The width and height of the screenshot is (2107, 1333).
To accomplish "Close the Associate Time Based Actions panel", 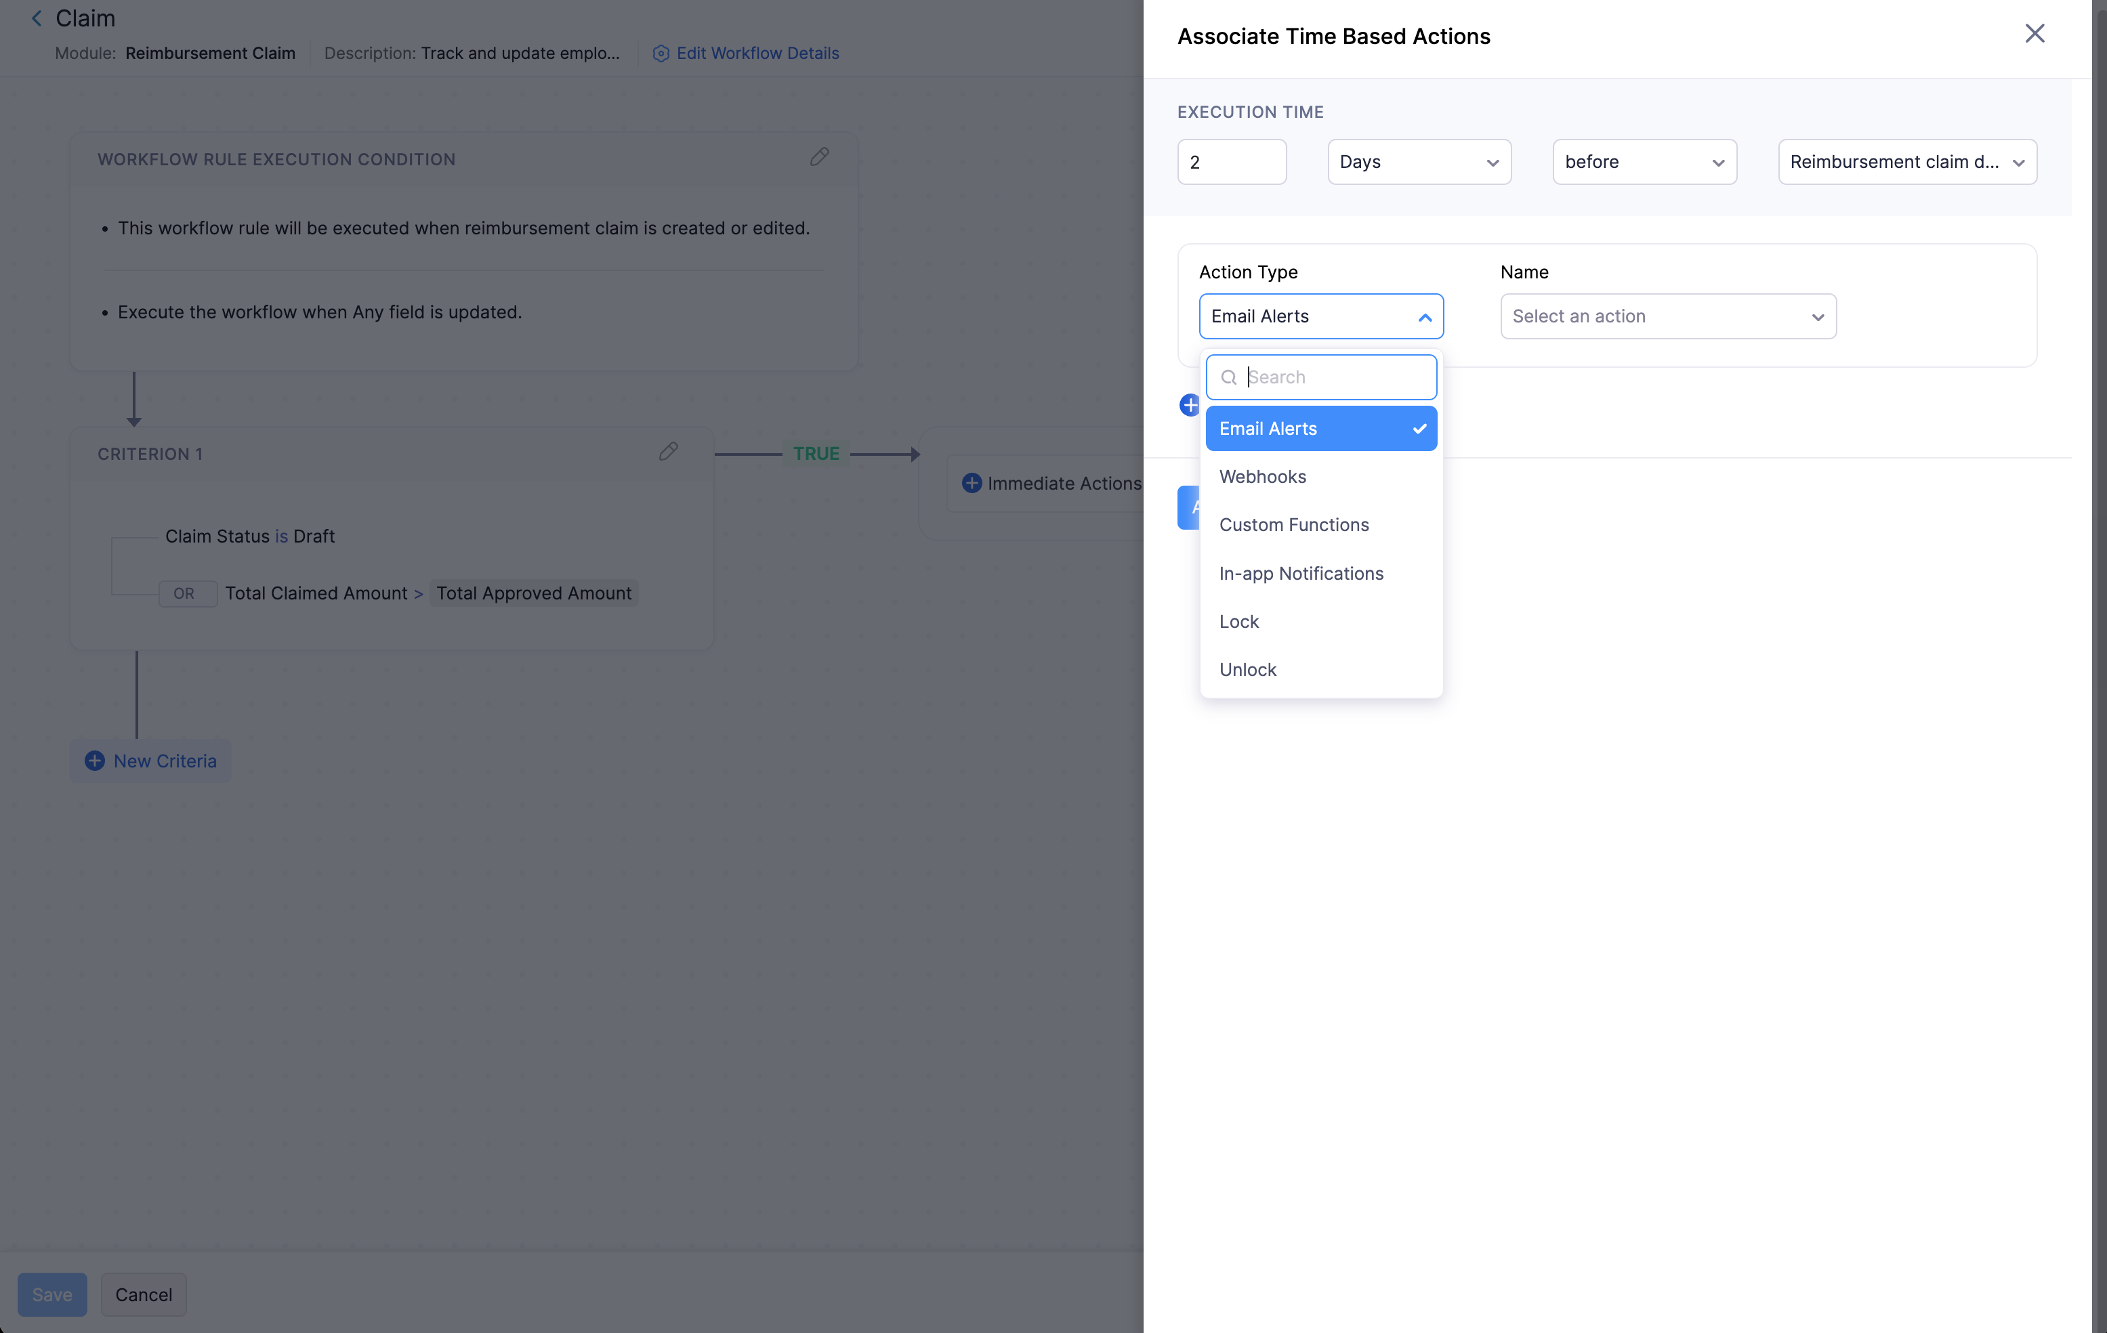I will click(x=2035, y=33).
